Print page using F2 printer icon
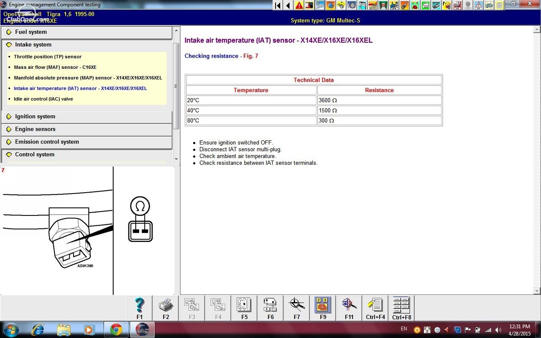Image resolution: width=541 pixels, height=338 pixels. click(166, 308)
